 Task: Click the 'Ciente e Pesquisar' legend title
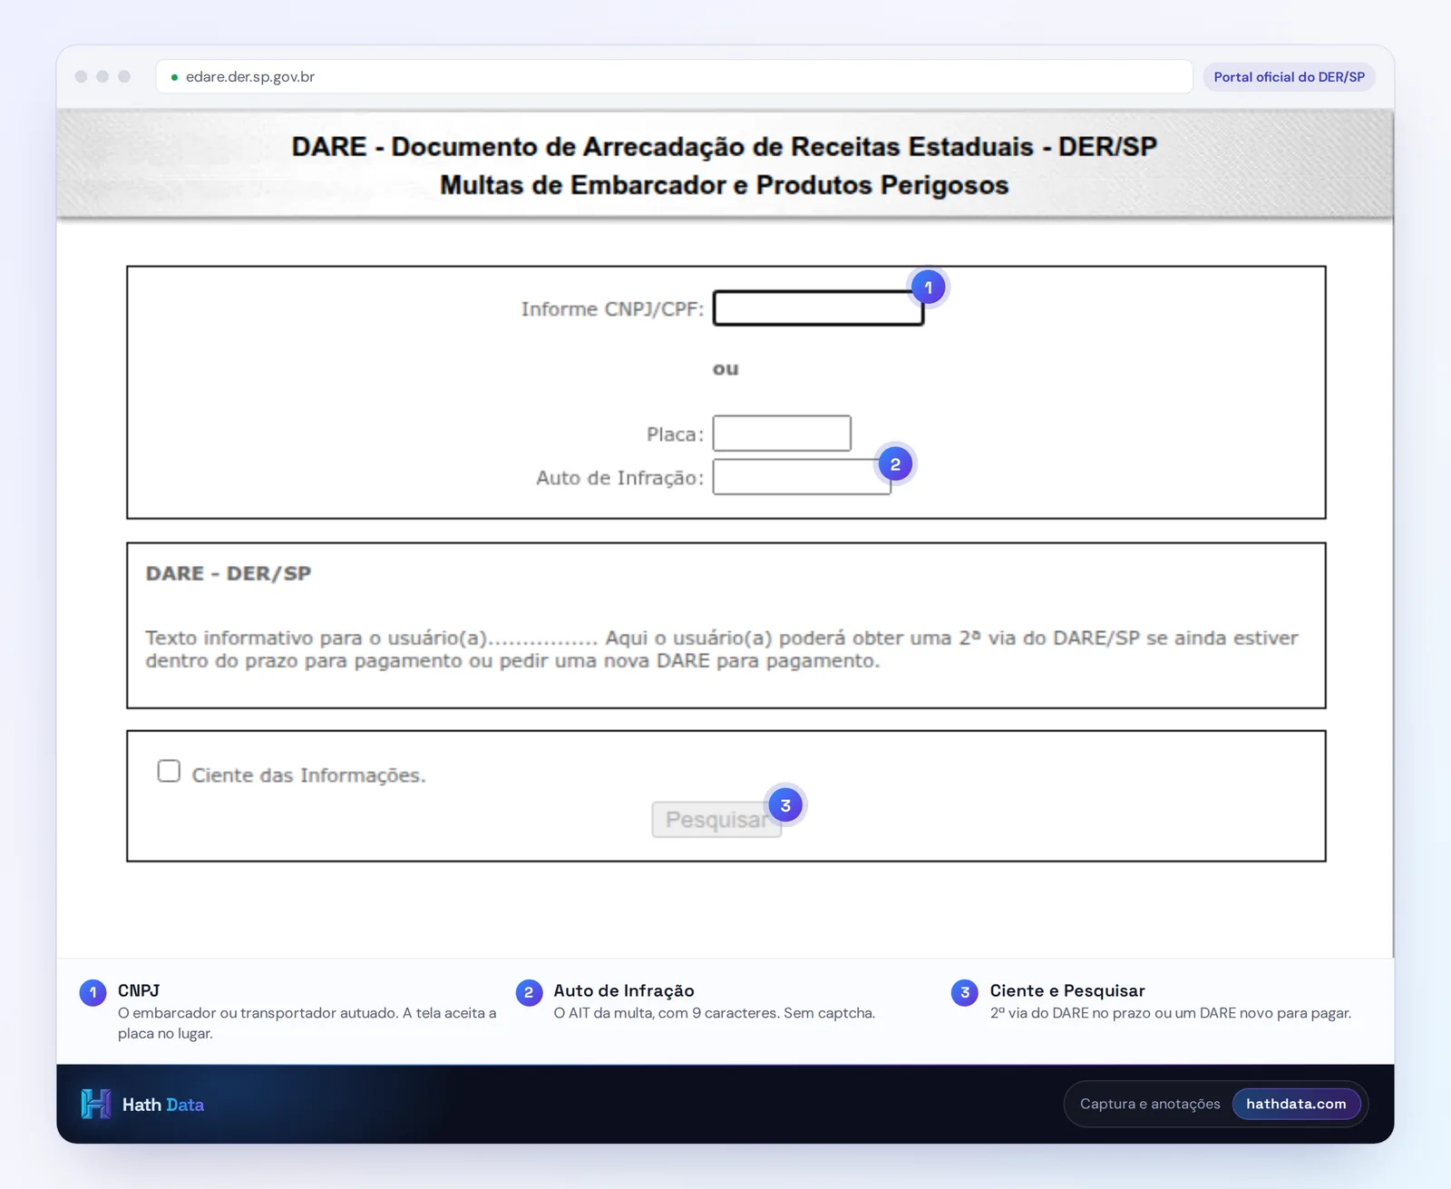(1067, 990)
